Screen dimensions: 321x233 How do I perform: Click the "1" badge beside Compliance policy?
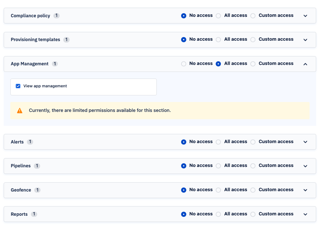56,15
